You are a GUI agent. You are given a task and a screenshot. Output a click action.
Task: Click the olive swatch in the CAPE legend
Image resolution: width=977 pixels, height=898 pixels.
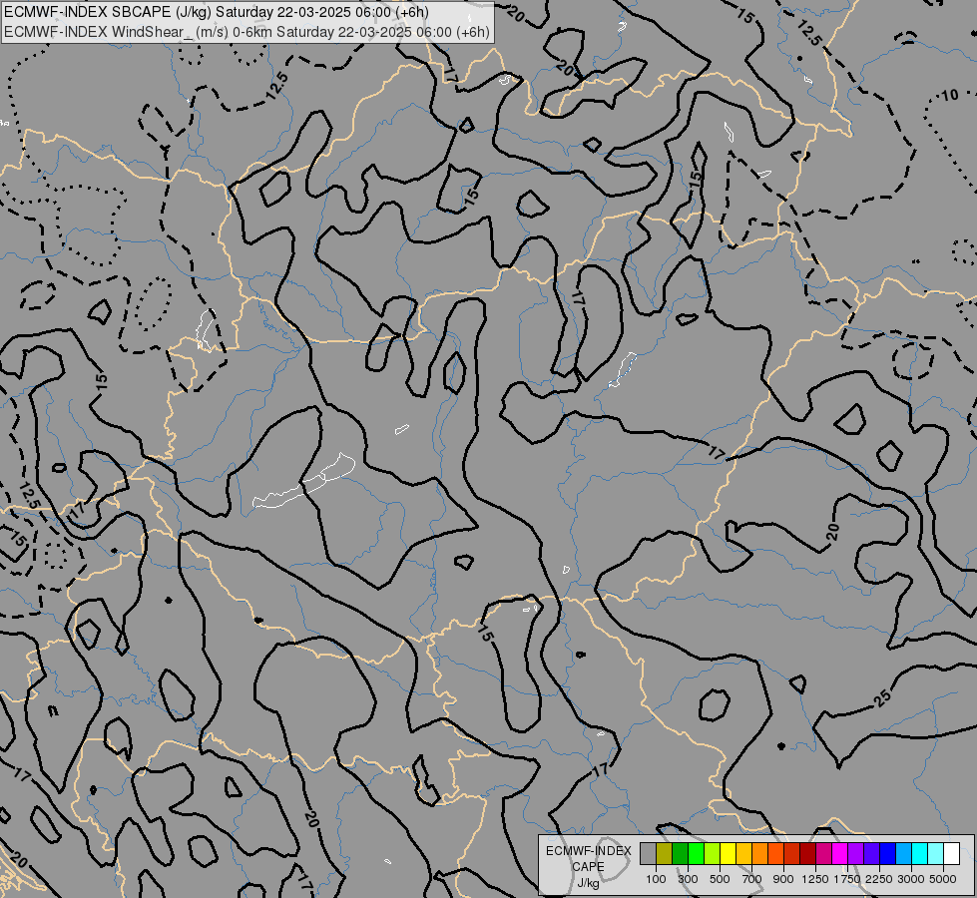[x=665, y=853]
